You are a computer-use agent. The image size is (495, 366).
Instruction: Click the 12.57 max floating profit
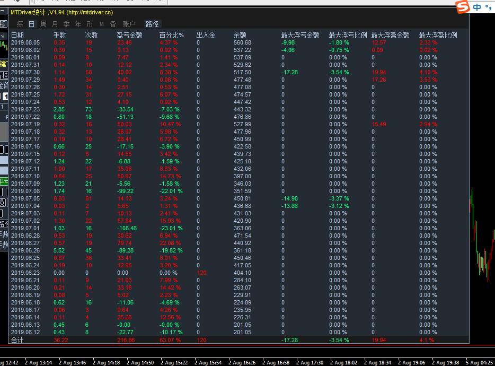[x=379, y=42]
